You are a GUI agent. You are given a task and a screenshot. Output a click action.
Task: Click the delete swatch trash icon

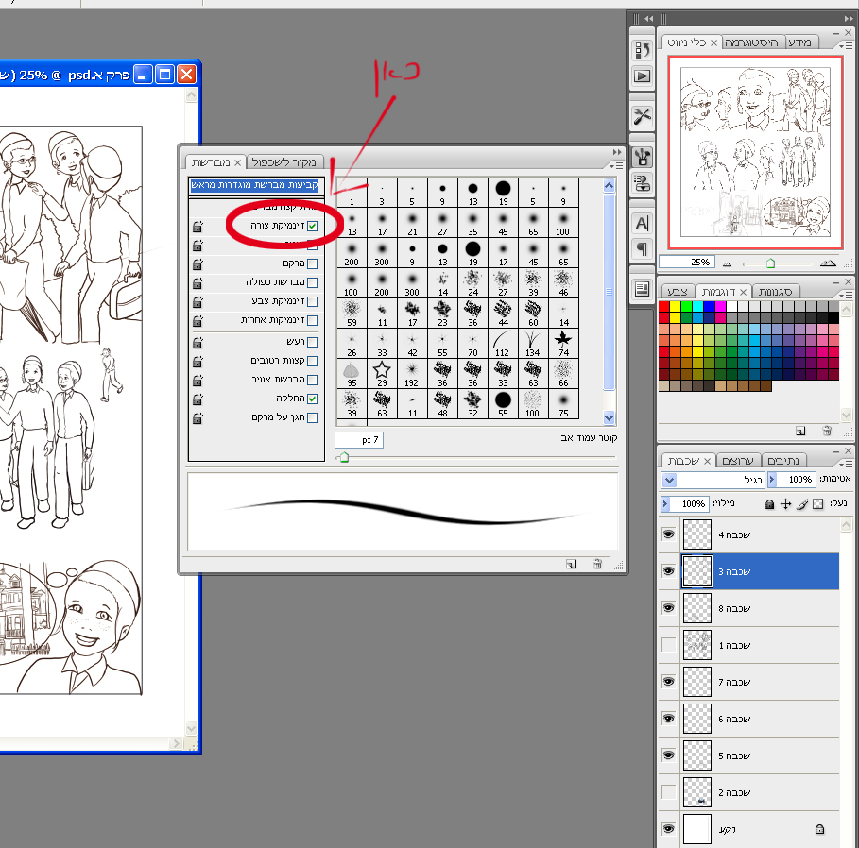pyautogui.click(x=827, y=432)
